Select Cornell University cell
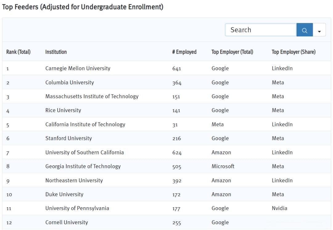 [67, 222]
